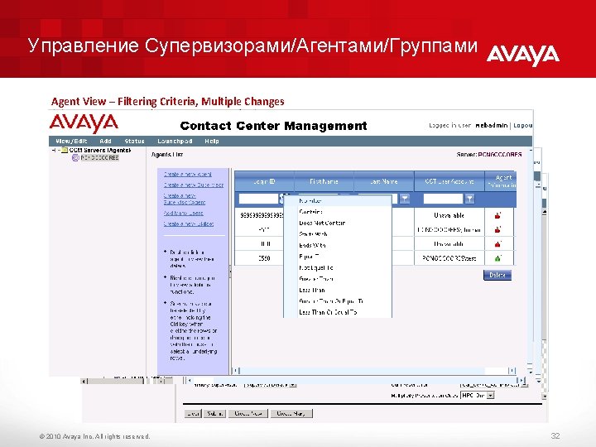Image resolution: width=596 pixels, height=447 pixels.
Task: Choose Not Equal To filter option
Action: (338, 267)
